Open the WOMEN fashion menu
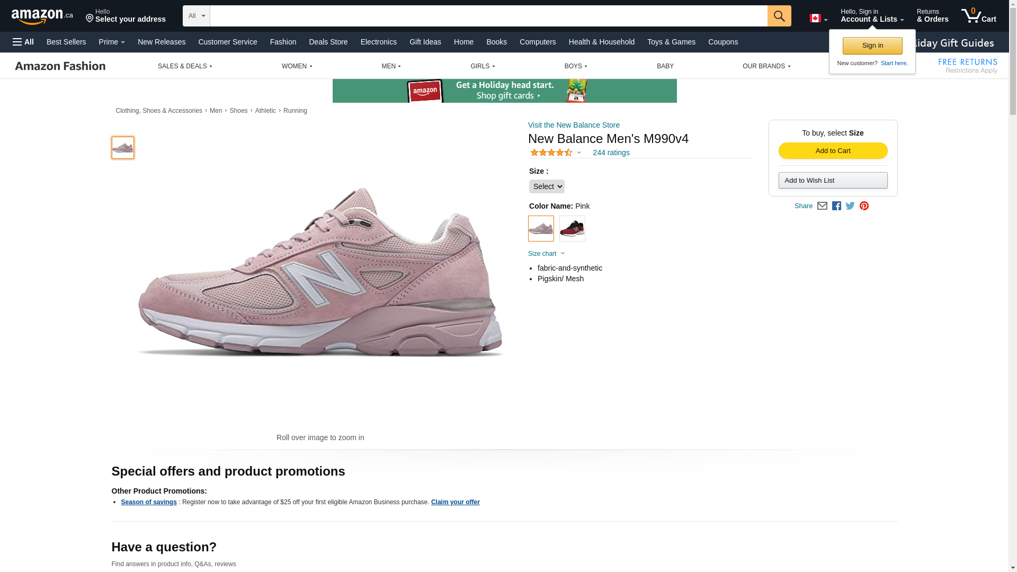1017x572 pixels. (297, 66)
